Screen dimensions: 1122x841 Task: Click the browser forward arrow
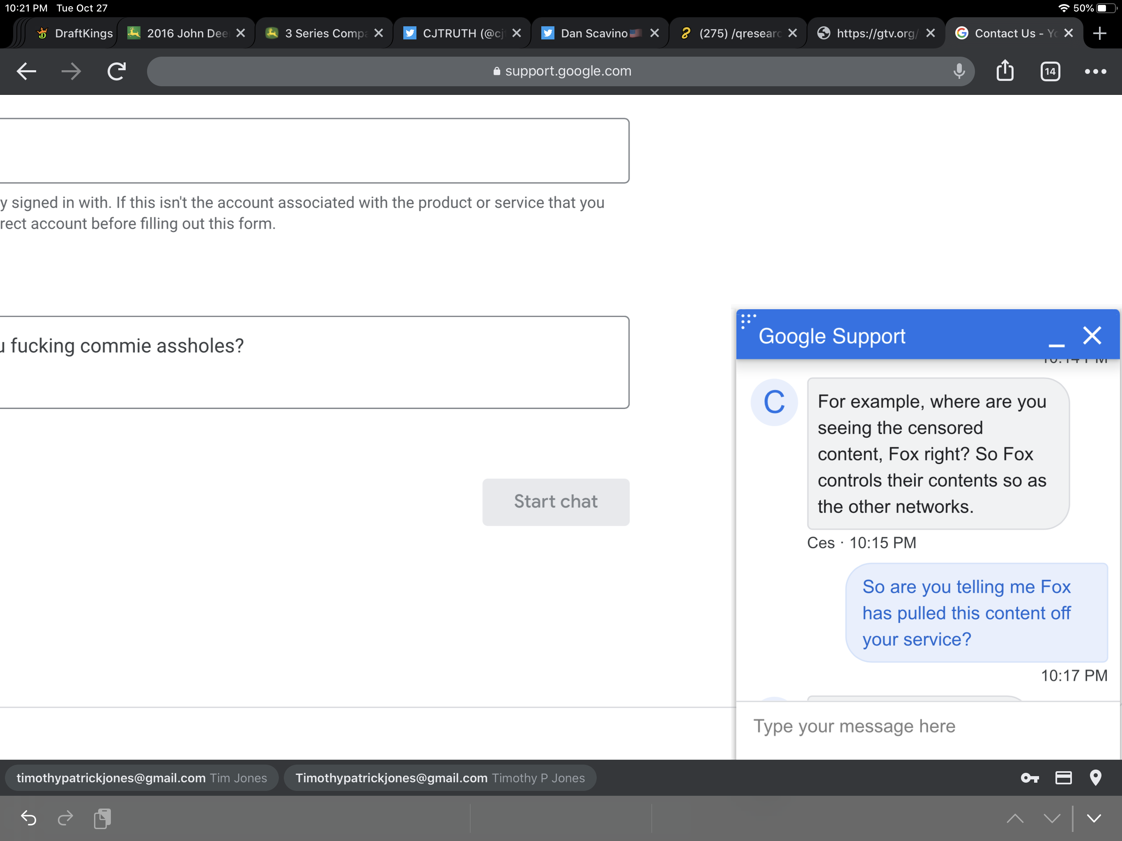[x=71, y=71]
